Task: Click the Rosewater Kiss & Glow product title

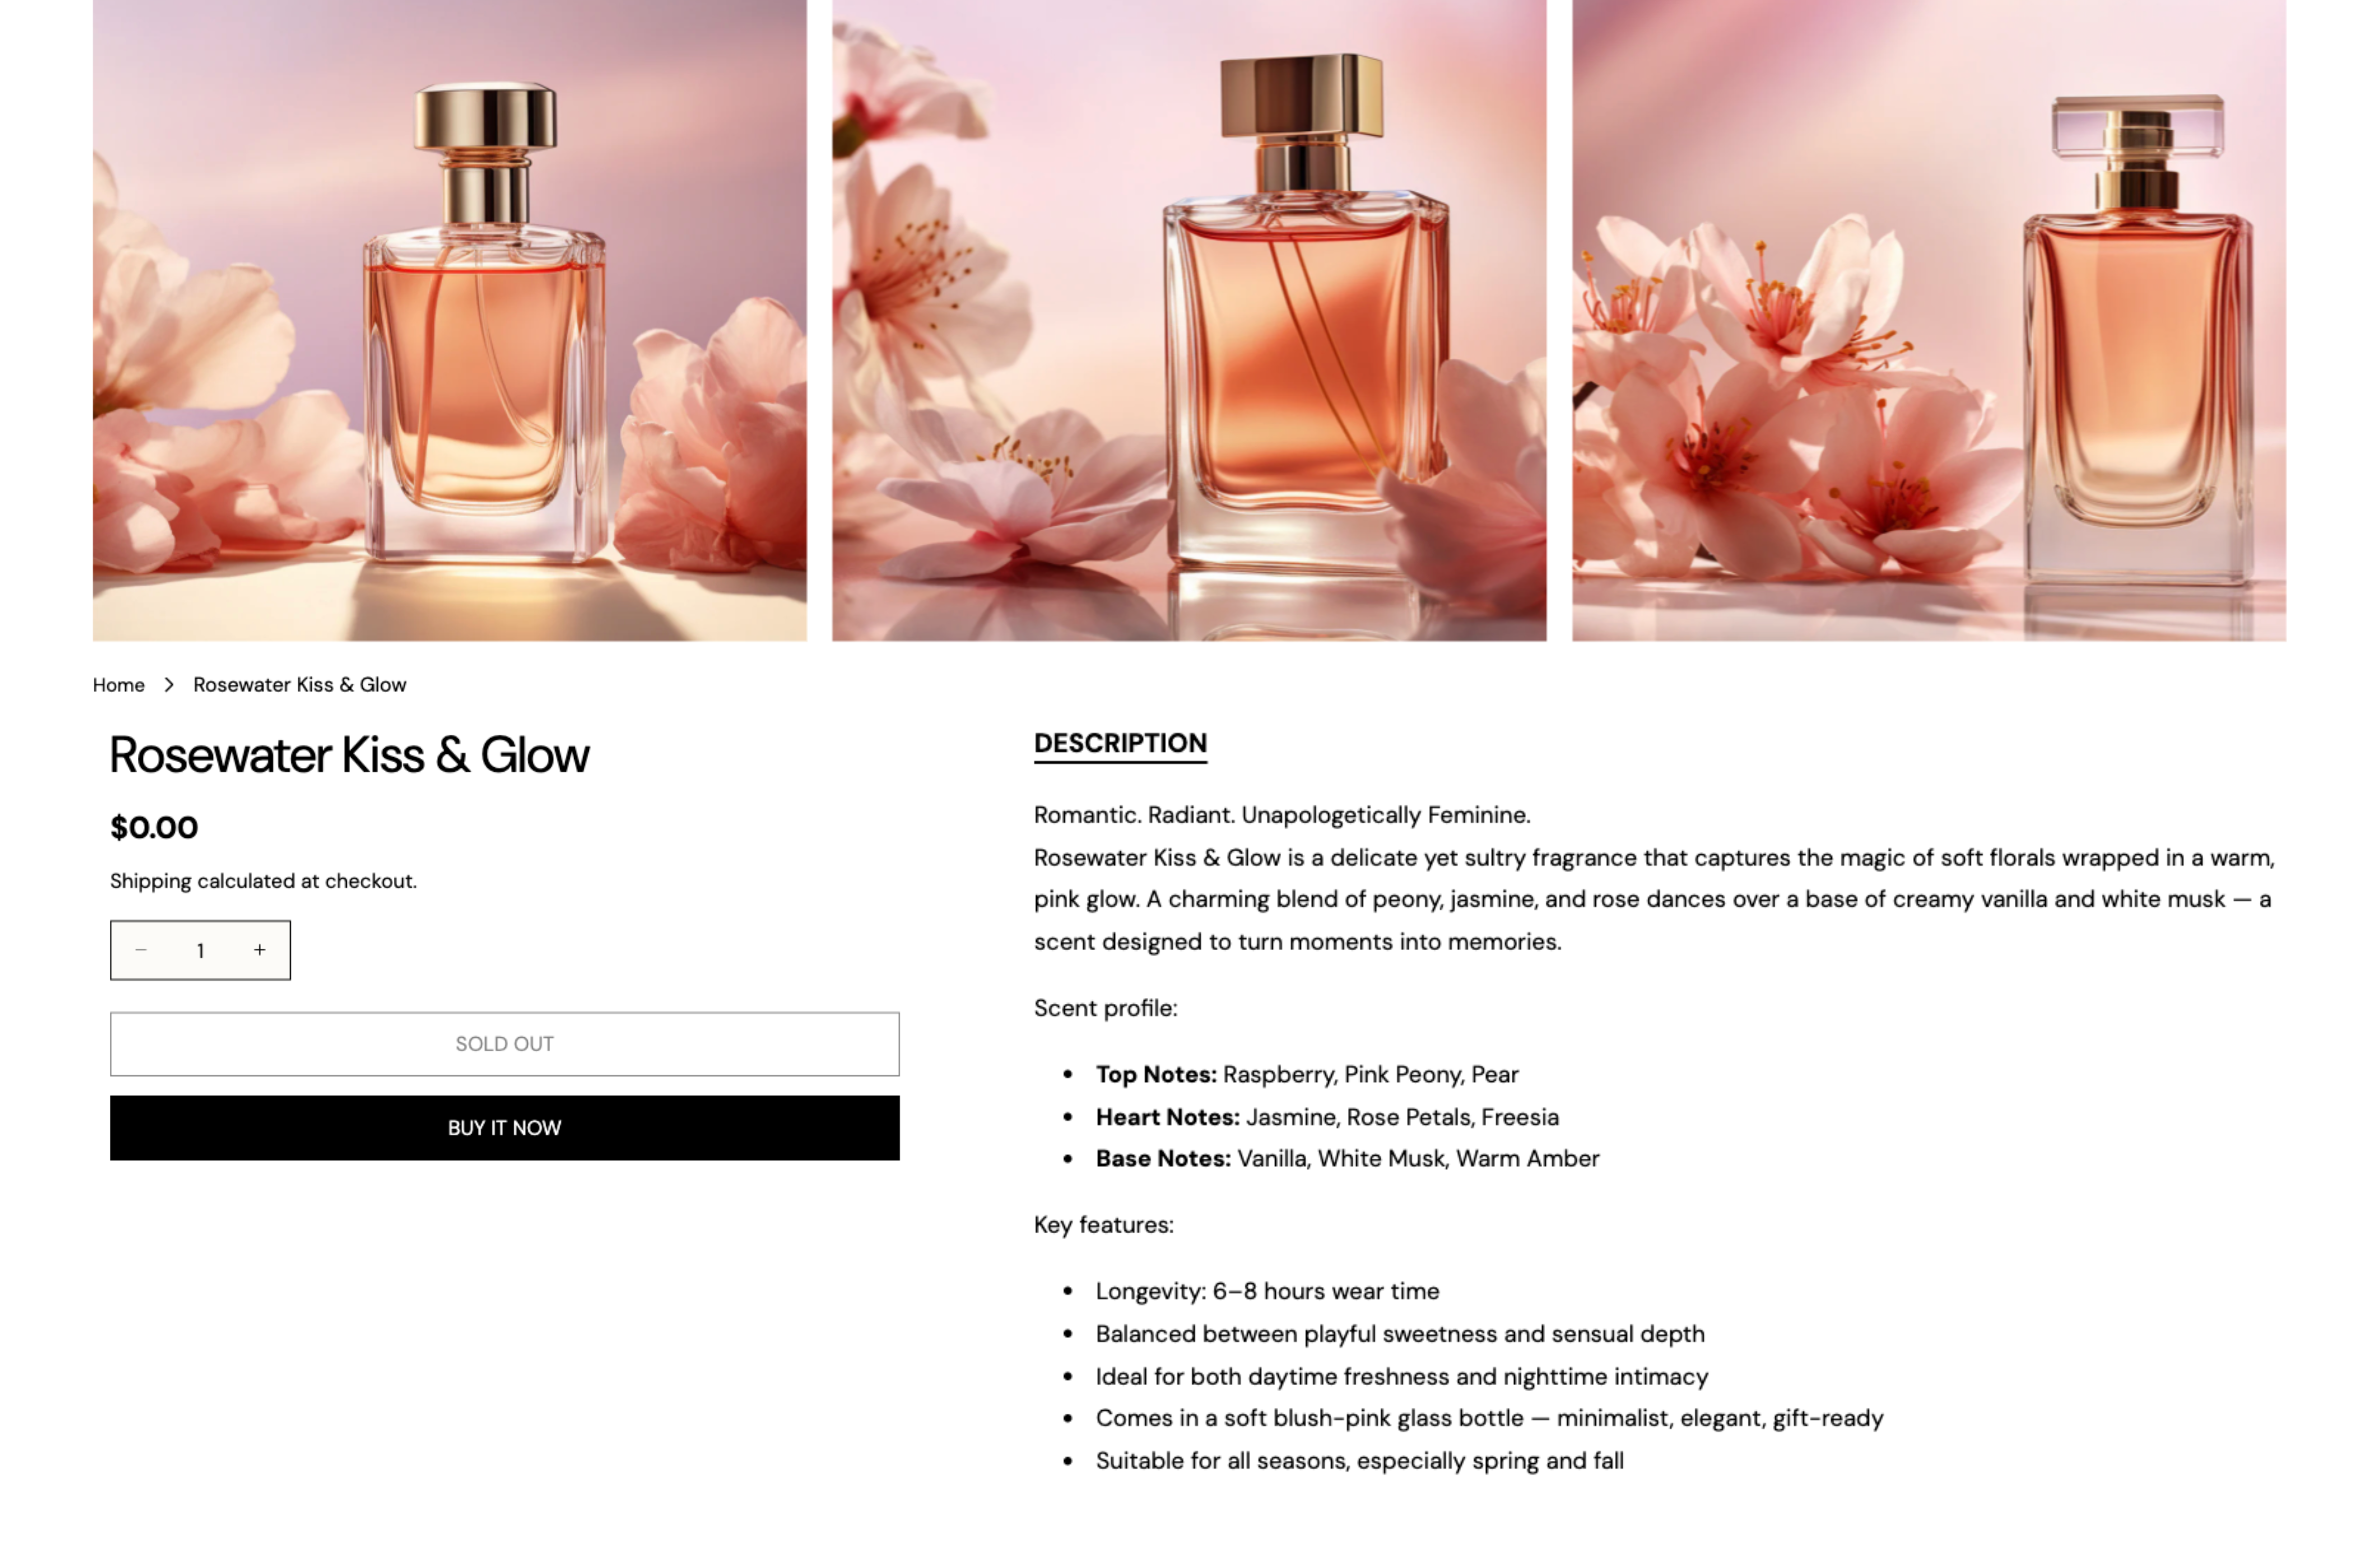Action: coord(349,755)
